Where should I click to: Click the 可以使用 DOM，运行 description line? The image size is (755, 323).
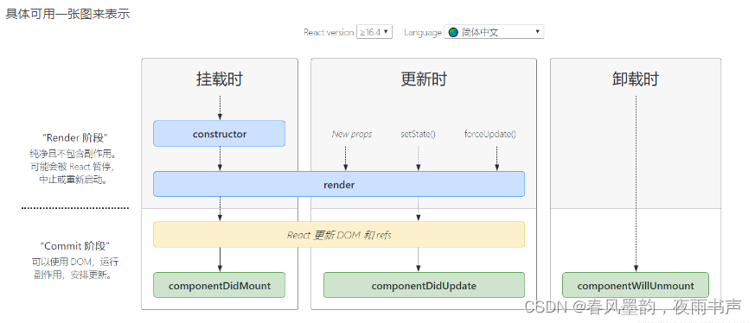pos(75,262)
